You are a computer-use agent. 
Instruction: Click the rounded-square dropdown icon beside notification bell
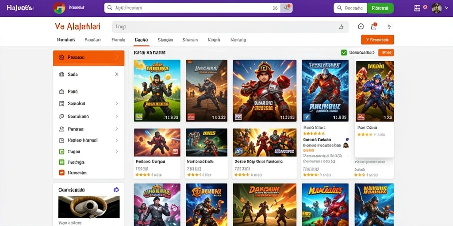[361, 26]
